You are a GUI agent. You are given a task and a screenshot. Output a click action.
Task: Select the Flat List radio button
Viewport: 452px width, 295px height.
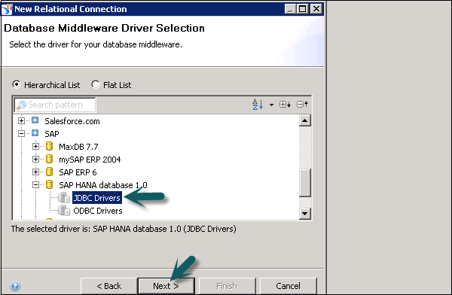pos(96,84)
